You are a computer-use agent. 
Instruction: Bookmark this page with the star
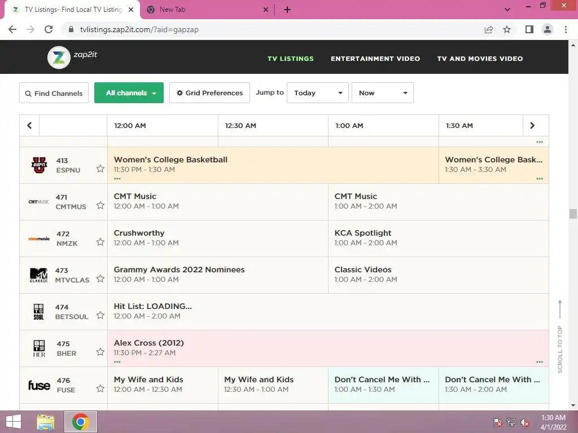[507, 29]
